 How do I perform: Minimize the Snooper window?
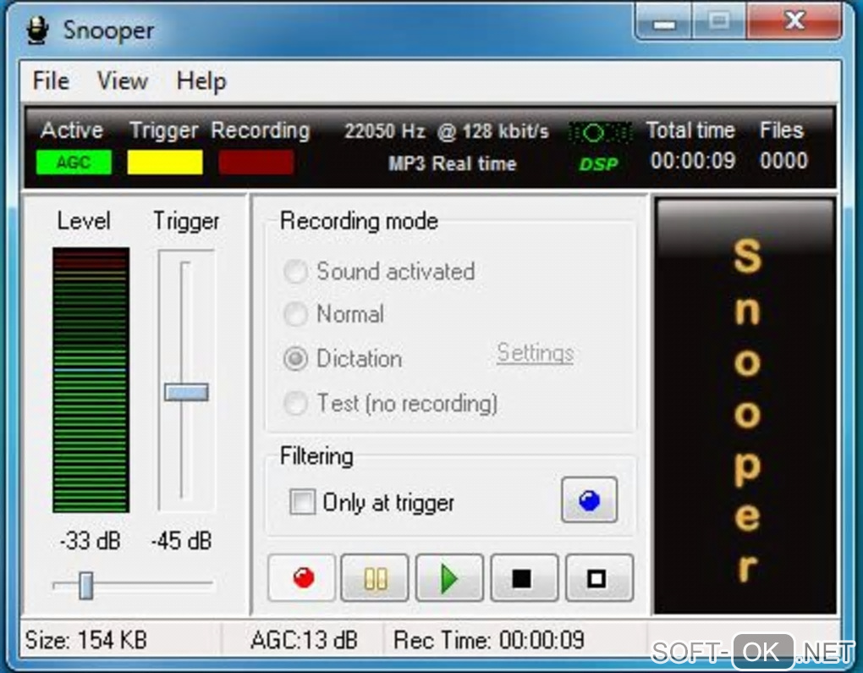(x=663, y=21)
